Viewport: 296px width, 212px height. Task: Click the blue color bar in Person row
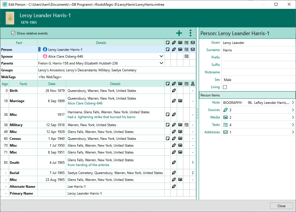pyautogui.click(x=40, y=50)
